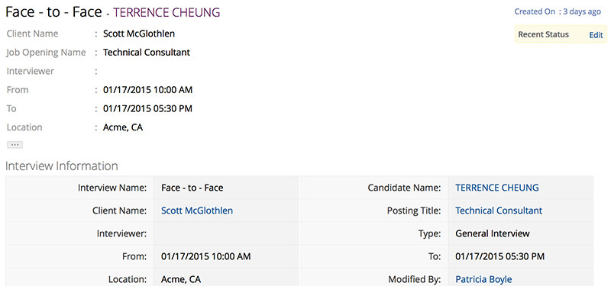The image size is (611, 286).
Task: Click summary From date 01/17/2015 10:00 AM
Action: 147,90
